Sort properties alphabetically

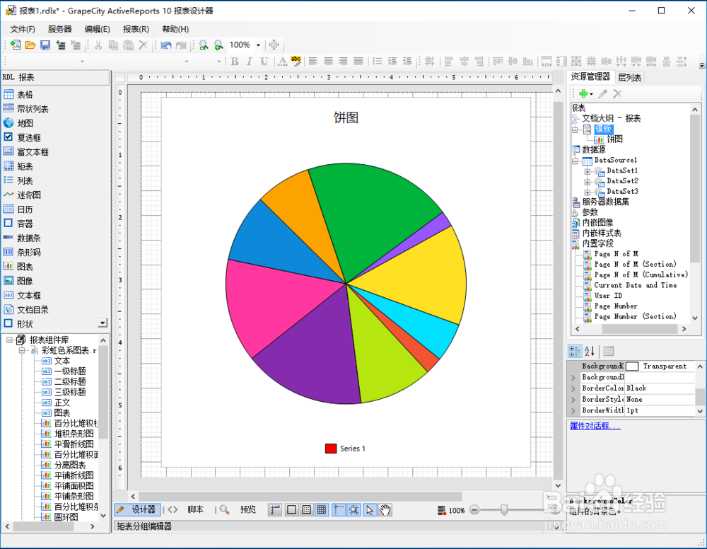point(590,351)
